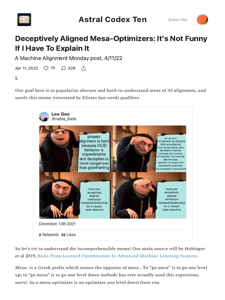Like the post via heart icon
The width and height of the screenshot is (225, 300).
tap(46, 68)
